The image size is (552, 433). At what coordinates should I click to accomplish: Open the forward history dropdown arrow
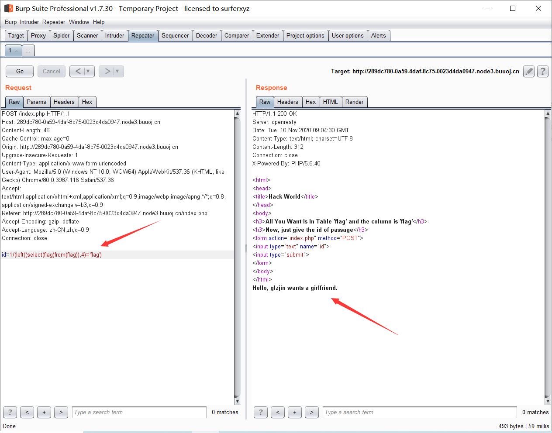(x=118, y=71)
